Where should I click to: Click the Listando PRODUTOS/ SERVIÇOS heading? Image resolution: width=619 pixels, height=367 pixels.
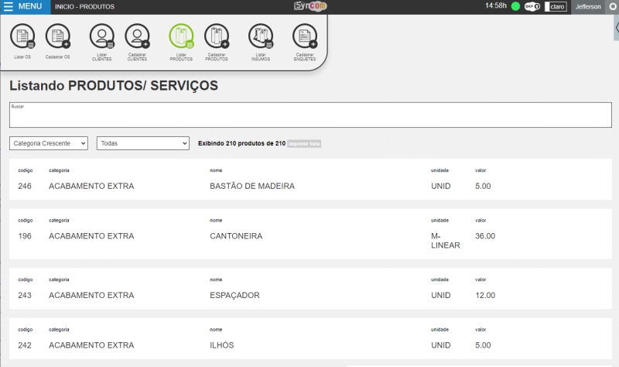click(114, 86)
